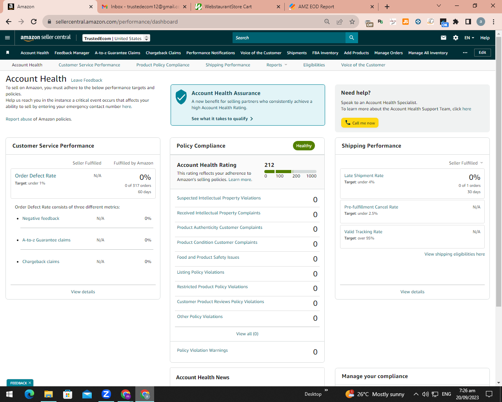Bookmark this page with the star icon
Screen dimensions: 502x402
point(352,22)
